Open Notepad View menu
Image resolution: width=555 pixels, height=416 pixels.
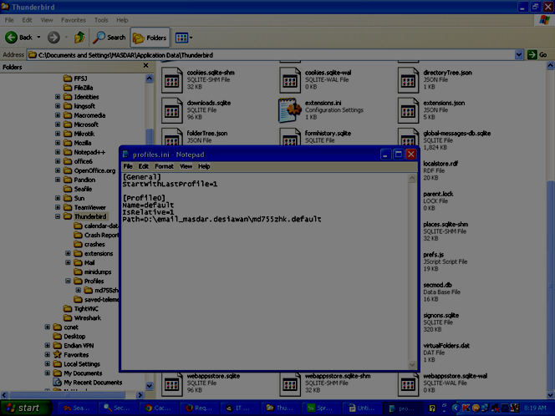tap(186, 166)
